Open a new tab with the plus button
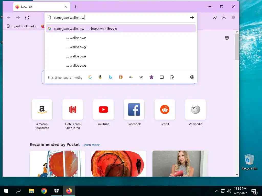 pos(75,7)
